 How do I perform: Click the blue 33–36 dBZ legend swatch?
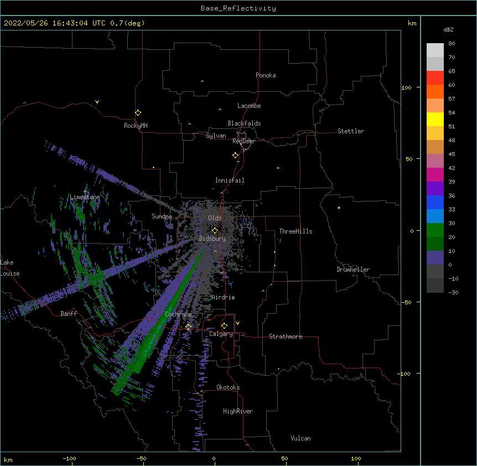tap(435, 202)
